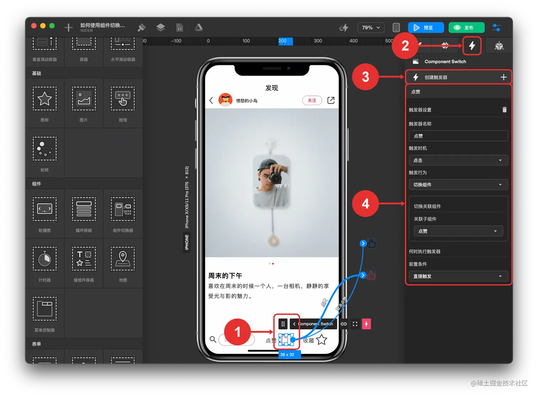Click the 表单 section header
The image size is (538, 397).
[x=84, y=344]
